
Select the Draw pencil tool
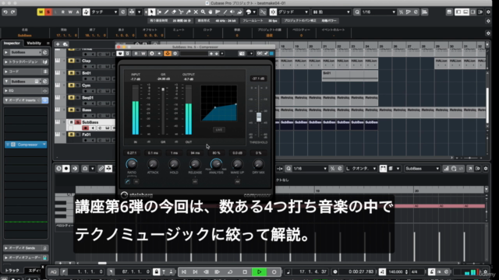166,12
